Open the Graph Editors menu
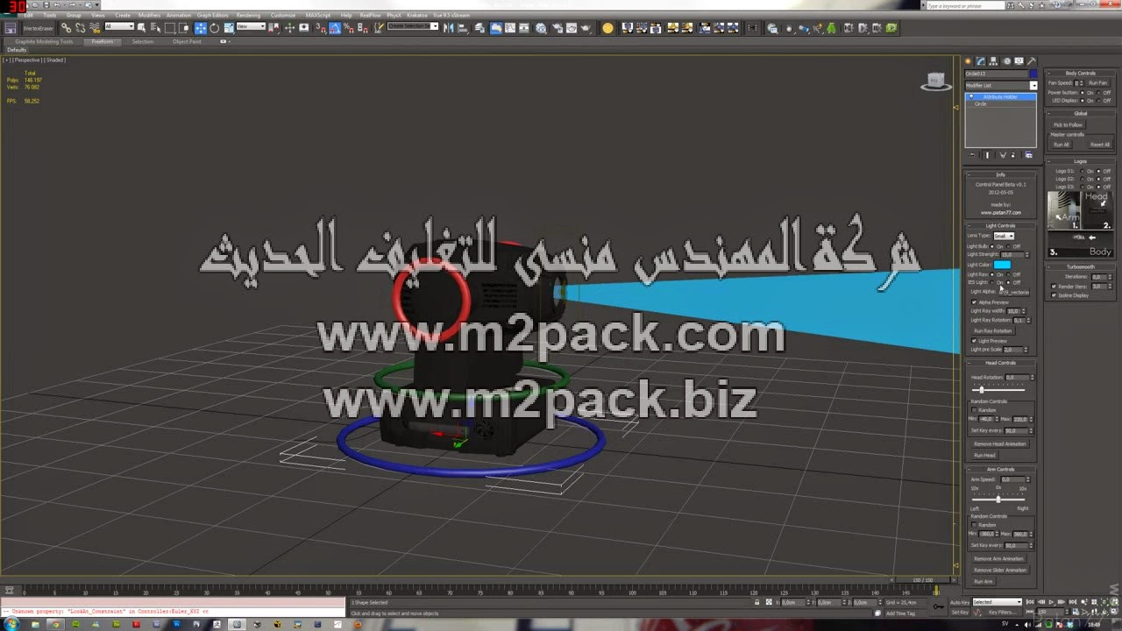 tap(213, 15)
